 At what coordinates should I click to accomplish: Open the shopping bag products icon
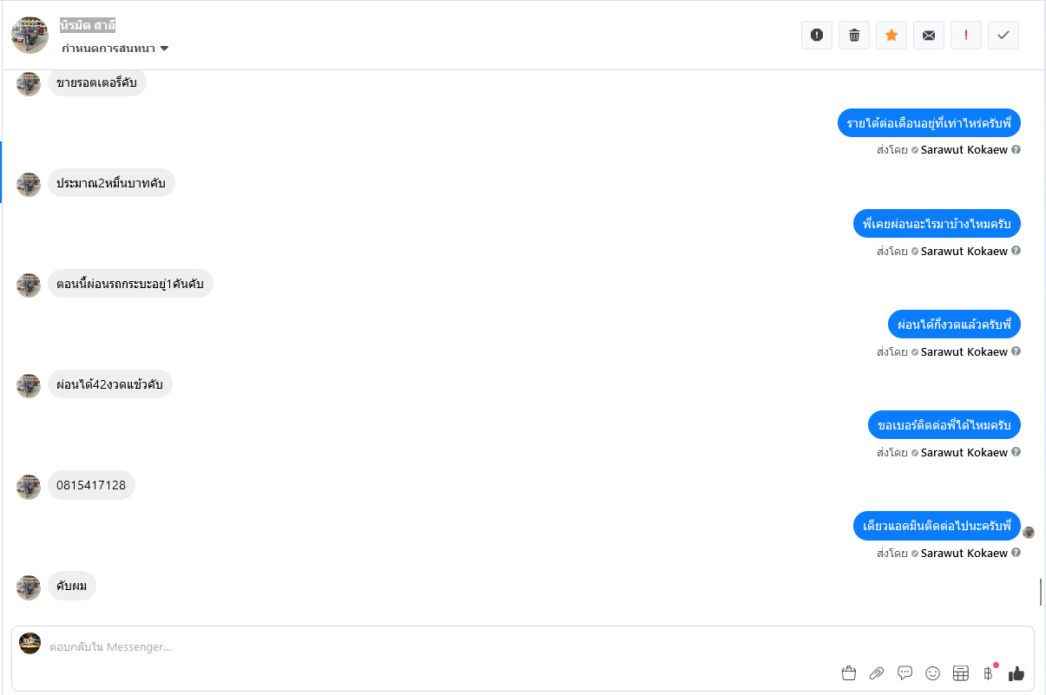(849, 673)
